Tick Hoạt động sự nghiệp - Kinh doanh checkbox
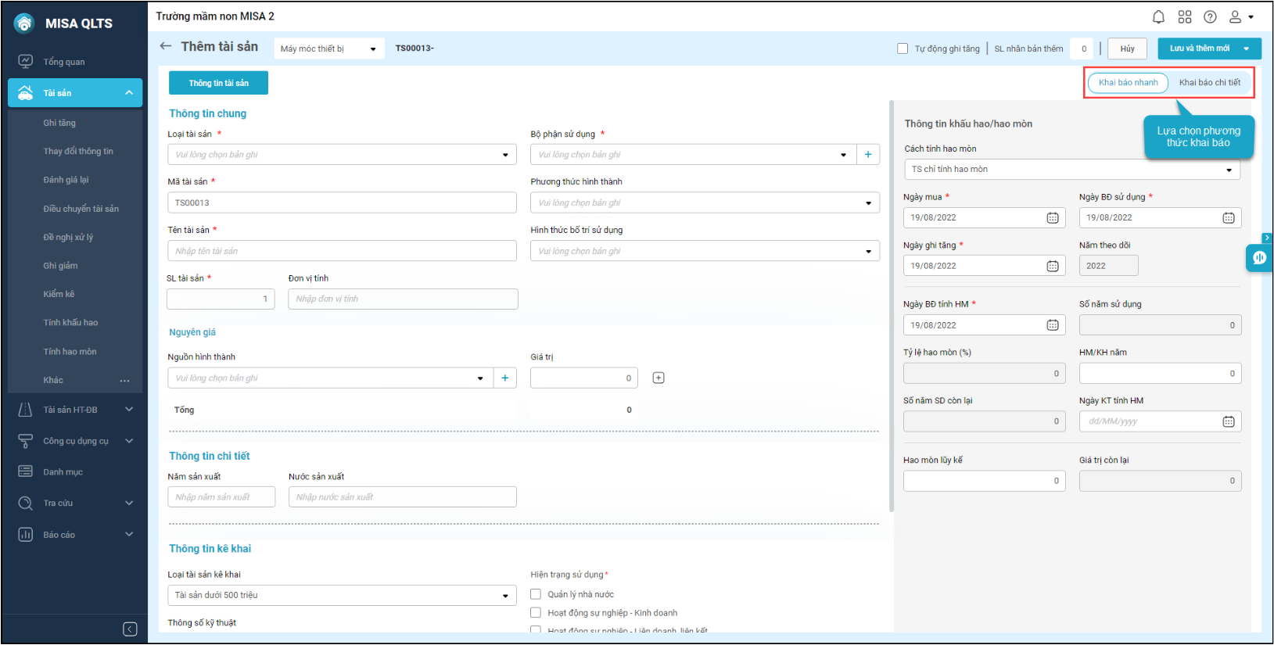This screenshot has height=645, width=1274. tap(536, 613)
